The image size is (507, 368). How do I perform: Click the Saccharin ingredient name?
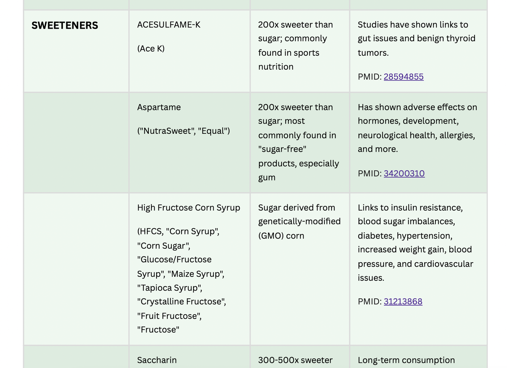157,360
